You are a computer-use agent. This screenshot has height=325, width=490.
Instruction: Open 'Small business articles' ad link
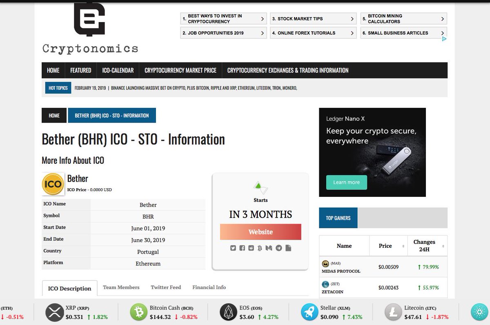point(403,33)
